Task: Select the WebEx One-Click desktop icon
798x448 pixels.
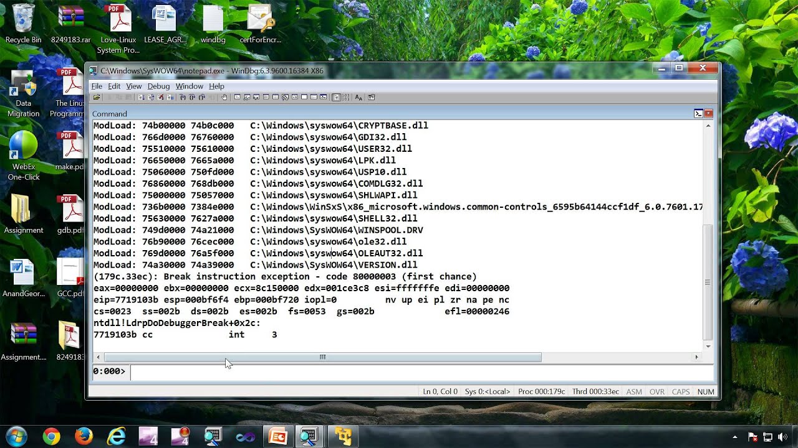Action: pyautogui.click(x=24, y=156)
